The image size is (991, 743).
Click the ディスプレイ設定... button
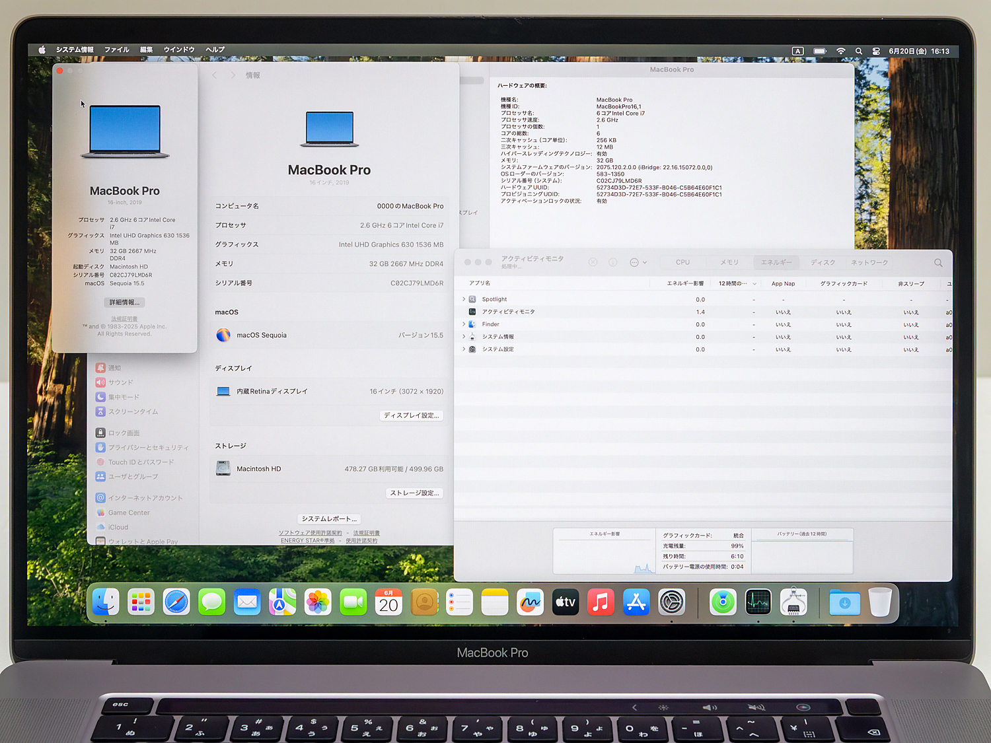tap(412, 415)
